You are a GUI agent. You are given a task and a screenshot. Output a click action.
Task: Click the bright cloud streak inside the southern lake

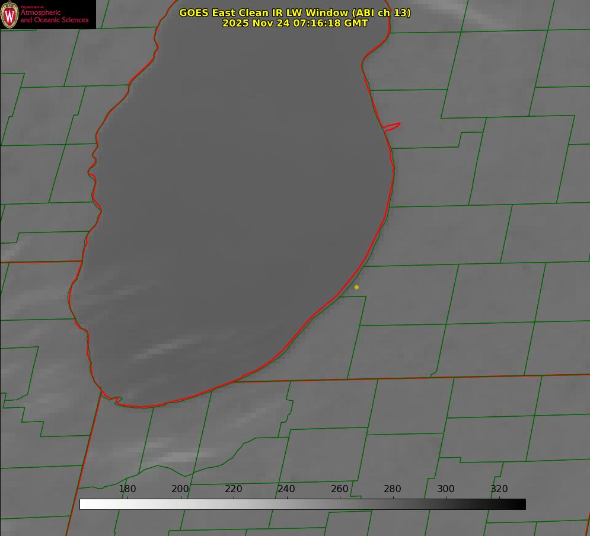point(166,347)
